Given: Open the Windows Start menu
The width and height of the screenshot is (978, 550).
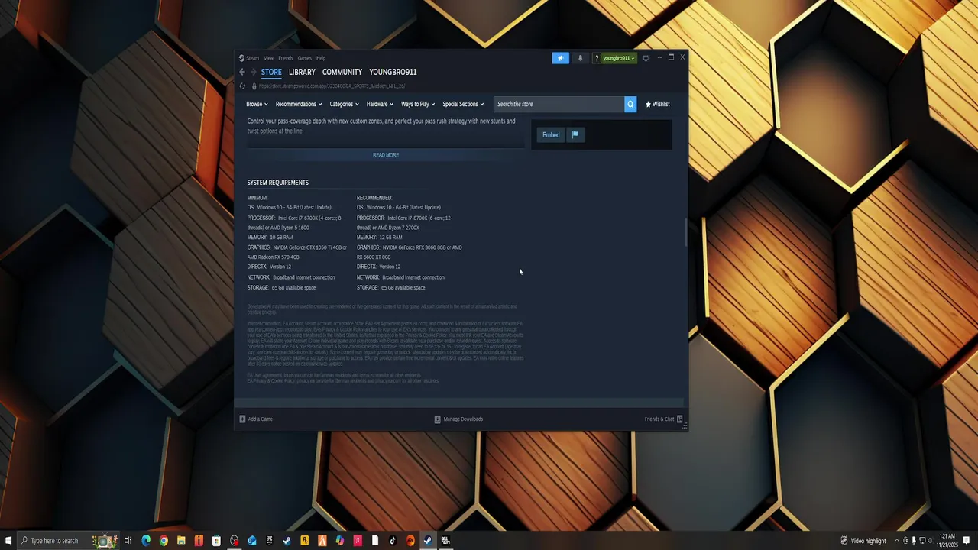Looking at the screenshot, I should pos(8,541).
